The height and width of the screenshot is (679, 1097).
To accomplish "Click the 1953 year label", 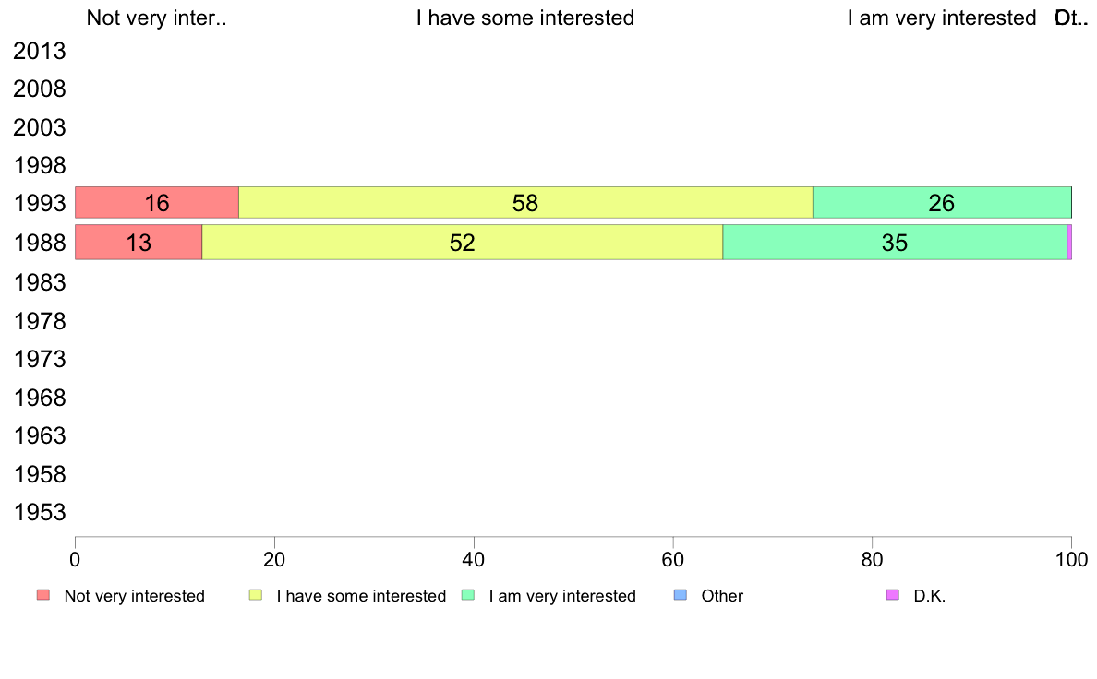I will pyautogui.click(x=39, y=513).
